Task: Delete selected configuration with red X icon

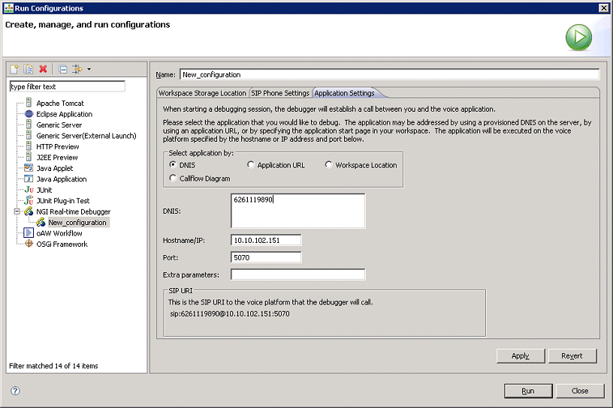Action: pos(43,69)
